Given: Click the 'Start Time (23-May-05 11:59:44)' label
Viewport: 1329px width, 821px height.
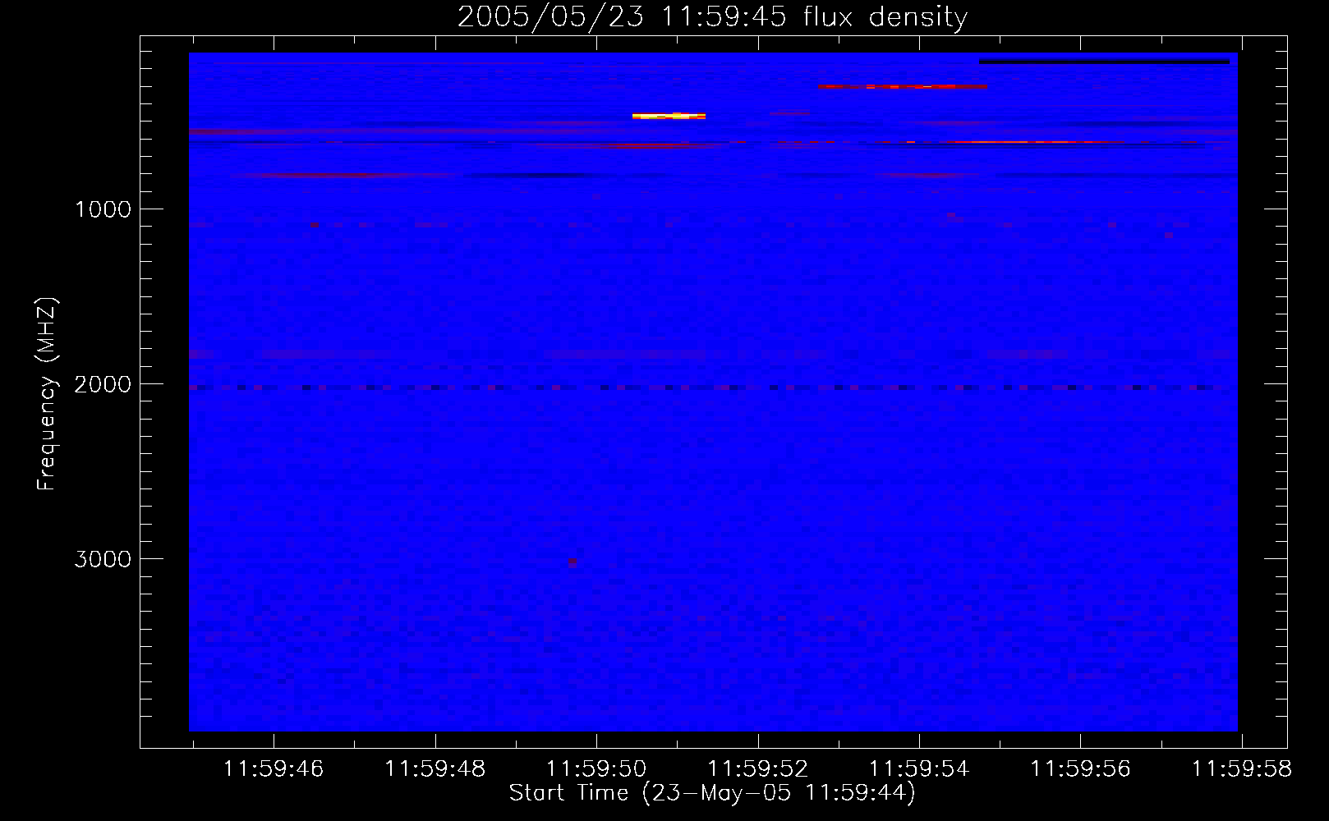Looking at the screenshot, I should [712, 793].
